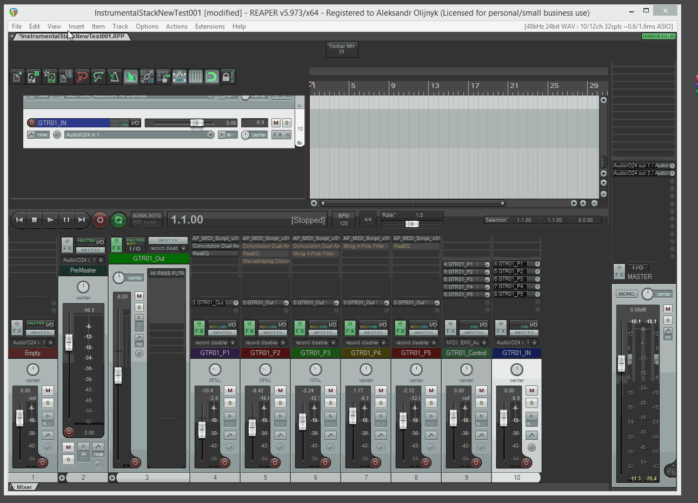Open PreMaster AudioIO24 input dropdown

[x=101, y=260]
